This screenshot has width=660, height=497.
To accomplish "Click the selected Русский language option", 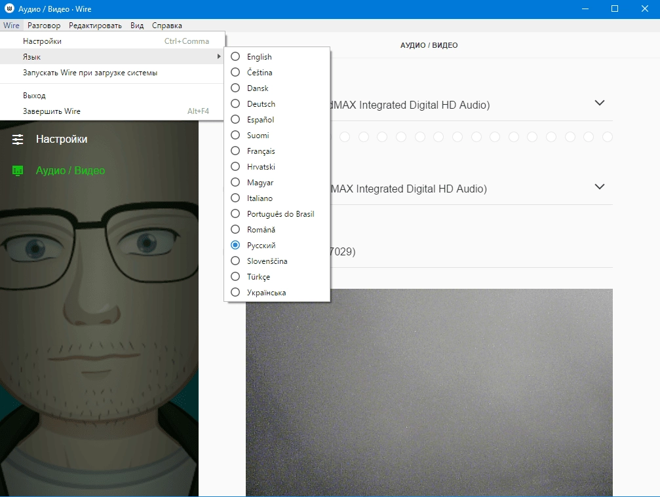I will click(x=277, y=245).
